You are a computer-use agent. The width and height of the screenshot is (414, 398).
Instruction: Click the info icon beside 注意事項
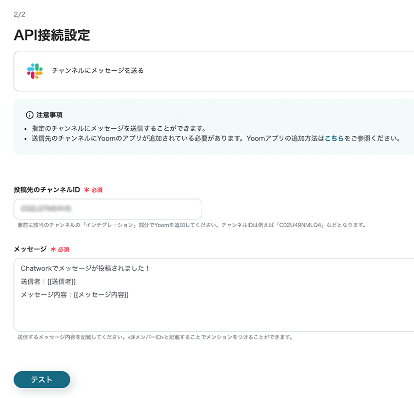point(30,115)
